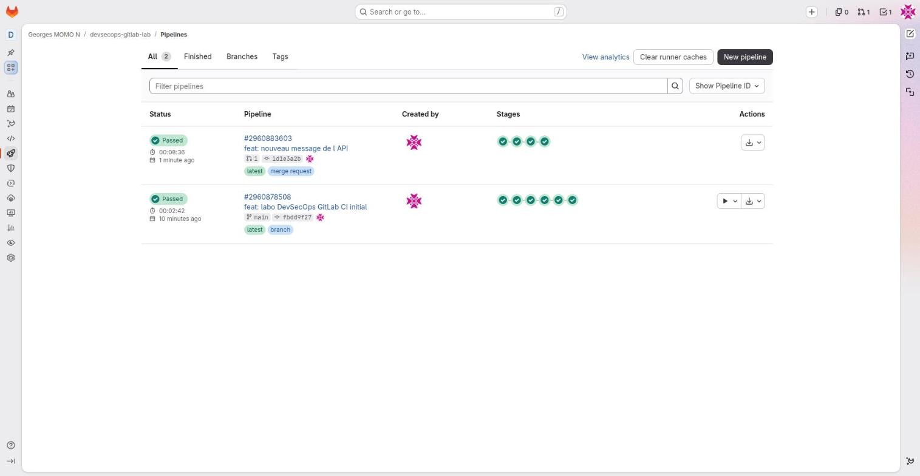Switch to the Branches tab
The image size is (920, 476).
(242, 56)
